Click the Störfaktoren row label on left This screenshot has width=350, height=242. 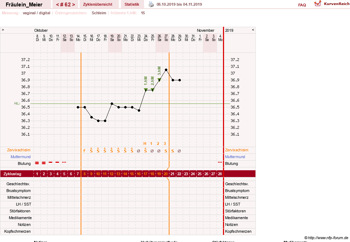pyautogui.click(x=20, y=211)
